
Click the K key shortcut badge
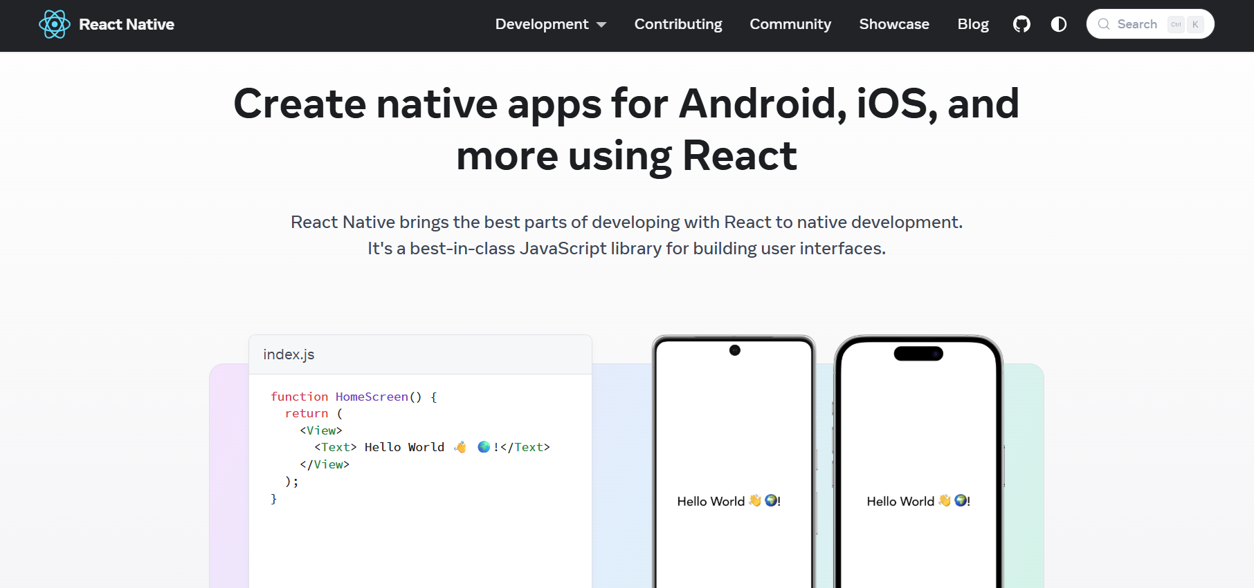pos(1195,24)
